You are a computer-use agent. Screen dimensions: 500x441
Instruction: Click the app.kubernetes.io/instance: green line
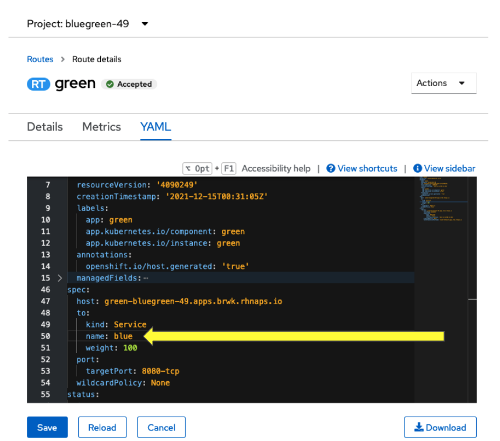tap(163, 243)
